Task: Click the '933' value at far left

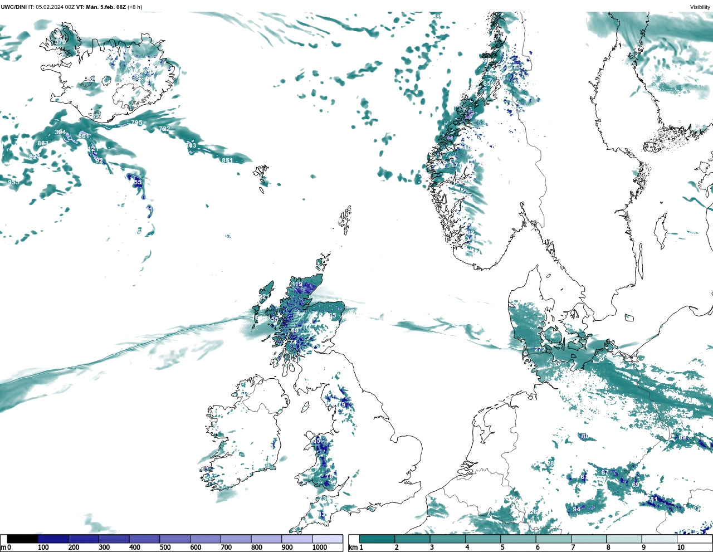Action: coord(13,182)
